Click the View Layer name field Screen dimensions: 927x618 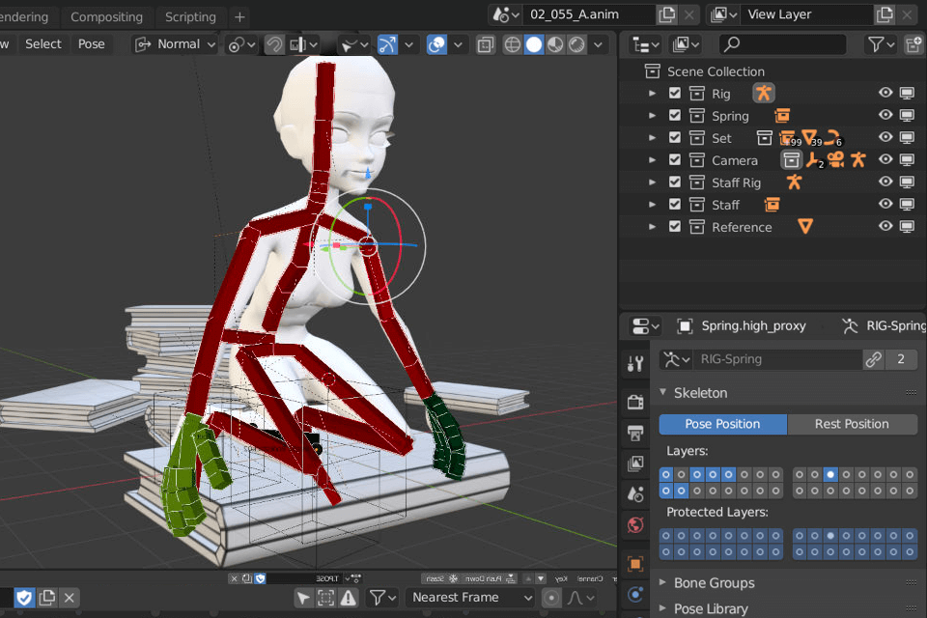tap(807, 14)
